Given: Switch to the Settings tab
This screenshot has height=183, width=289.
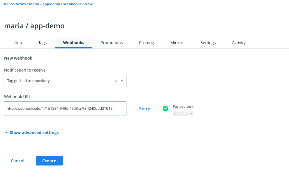Looking at the screenshot, I should [208, 43].
